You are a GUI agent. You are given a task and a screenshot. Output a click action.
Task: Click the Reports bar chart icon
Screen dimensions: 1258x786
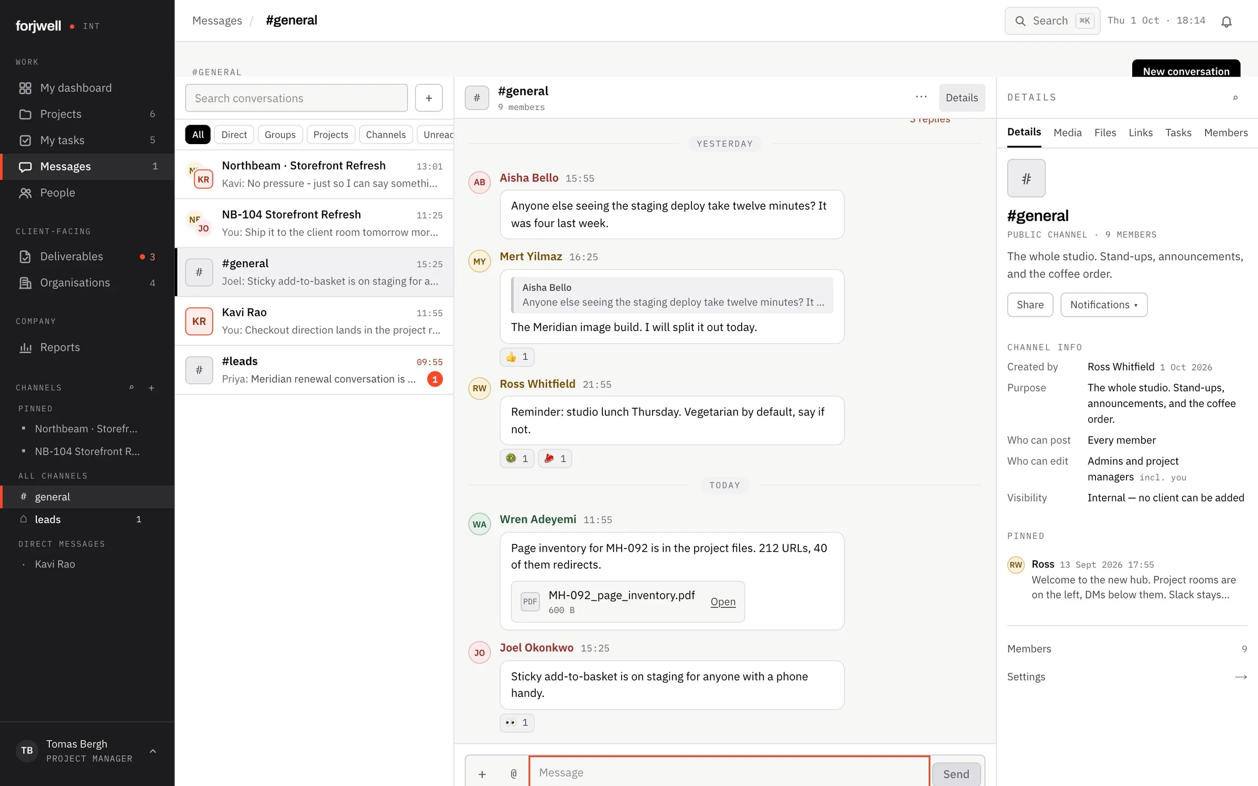[25, 347]
